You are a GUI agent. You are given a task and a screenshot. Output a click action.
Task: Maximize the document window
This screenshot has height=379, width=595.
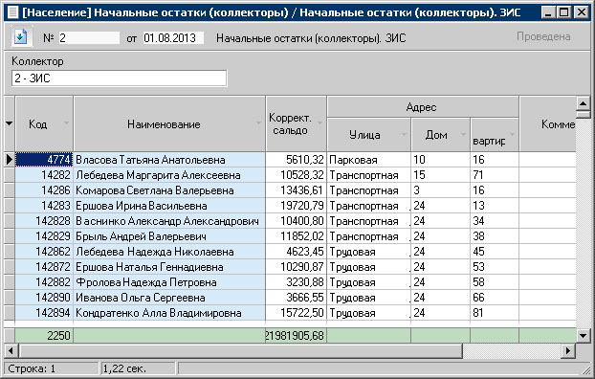pos(564,12)
